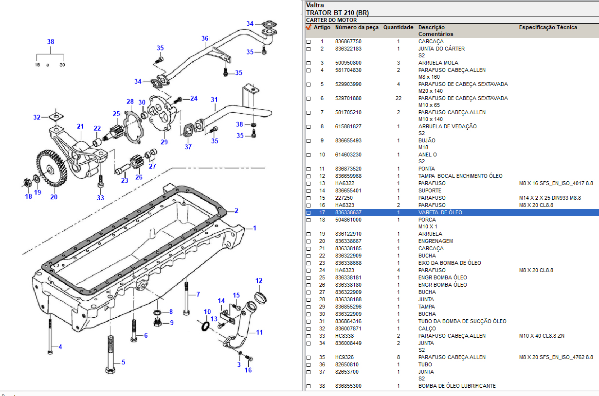The height and width of the screenshot is (396, 599).
Task: Click the ENGRENAGEM description in row 20
Action: pyautogui.click(x=436, y=241)
